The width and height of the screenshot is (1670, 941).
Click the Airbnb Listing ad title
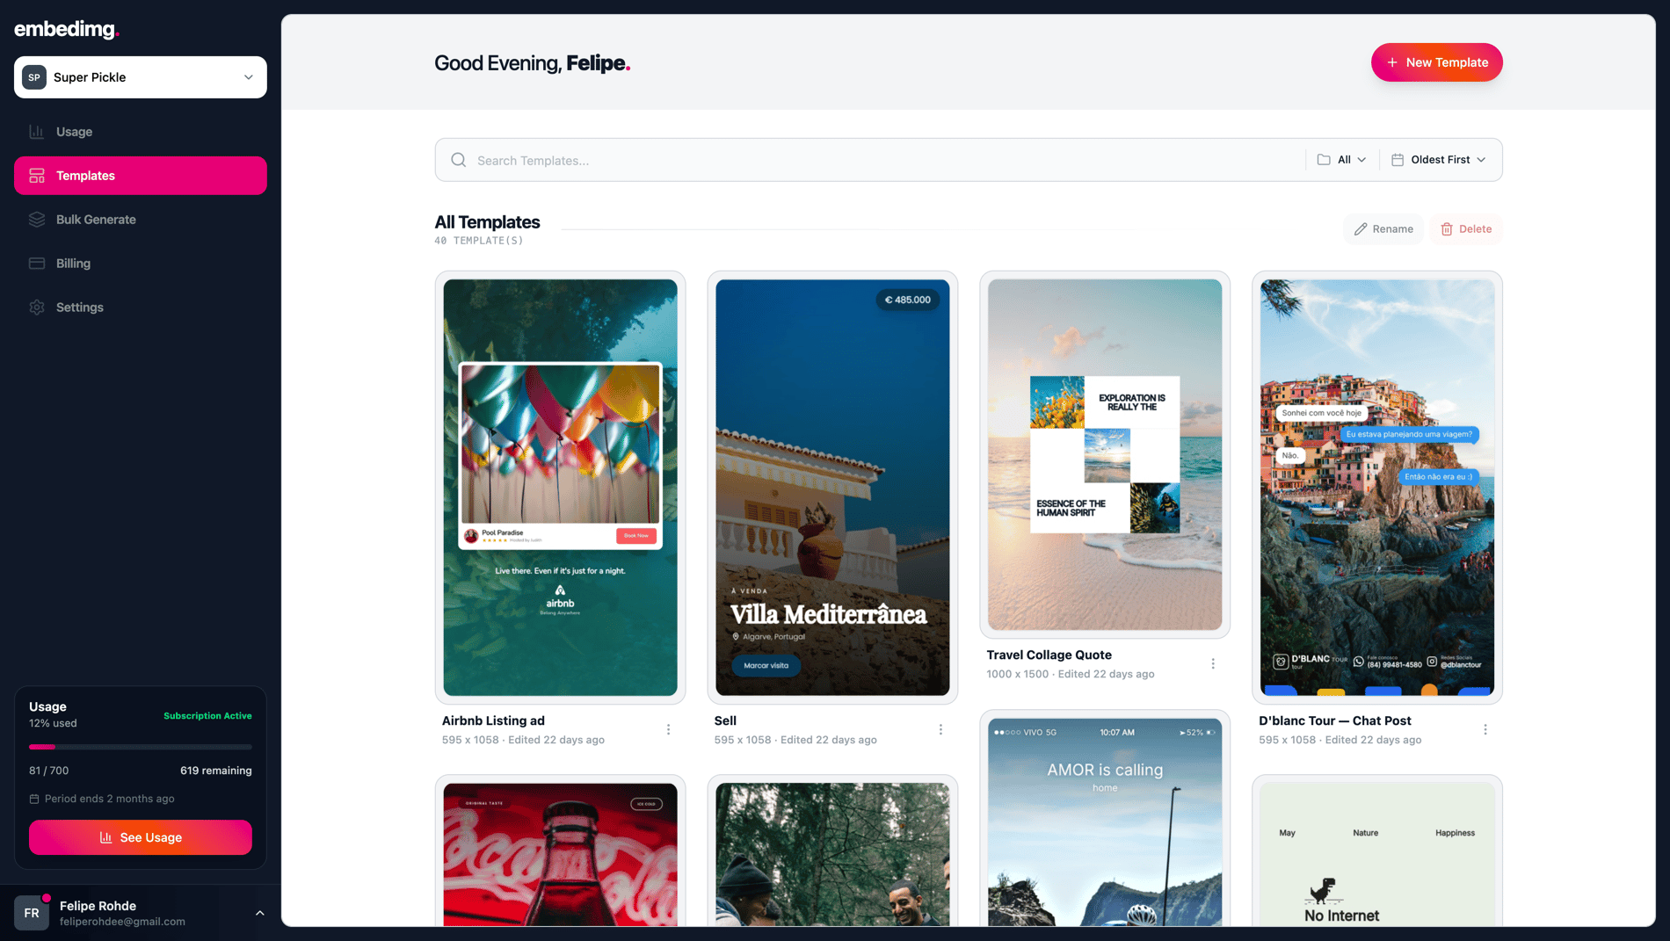[493, 721]
